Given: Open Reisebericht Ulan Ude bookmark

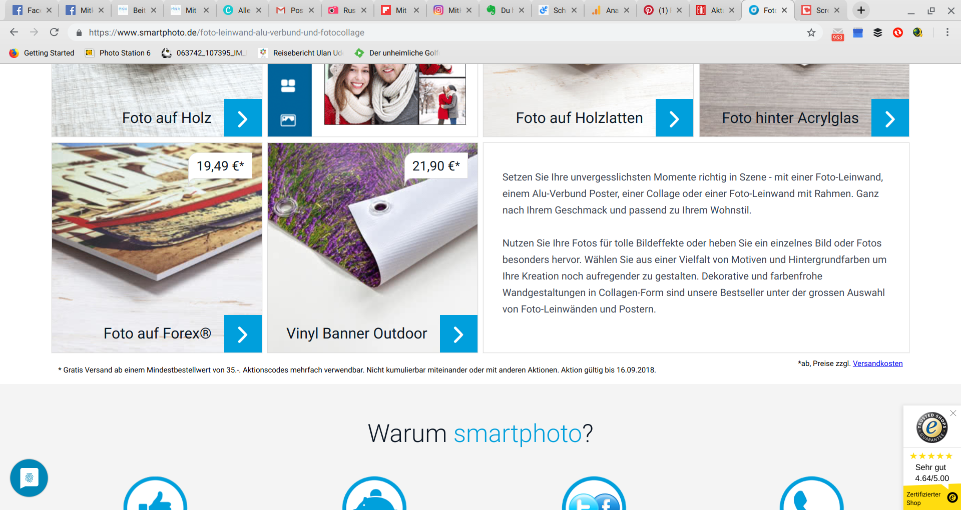Looking at the screenshot, I should click(x=301, y=53).
